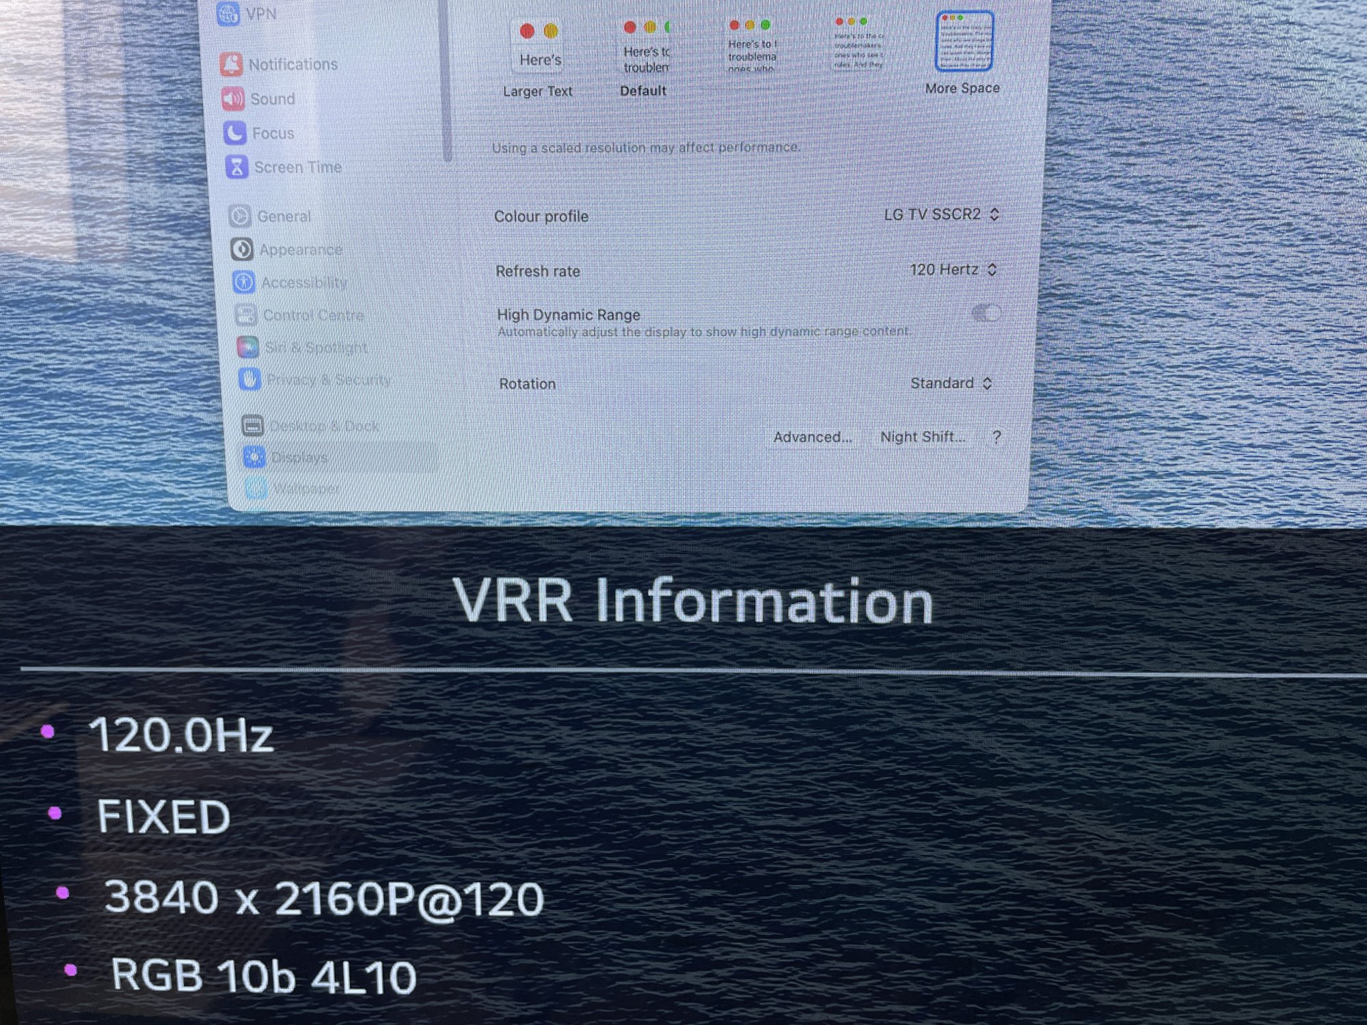Open Appearance settings icon
The height and width of the screenshot is (1025, 1367).
(x=241, y=249)
